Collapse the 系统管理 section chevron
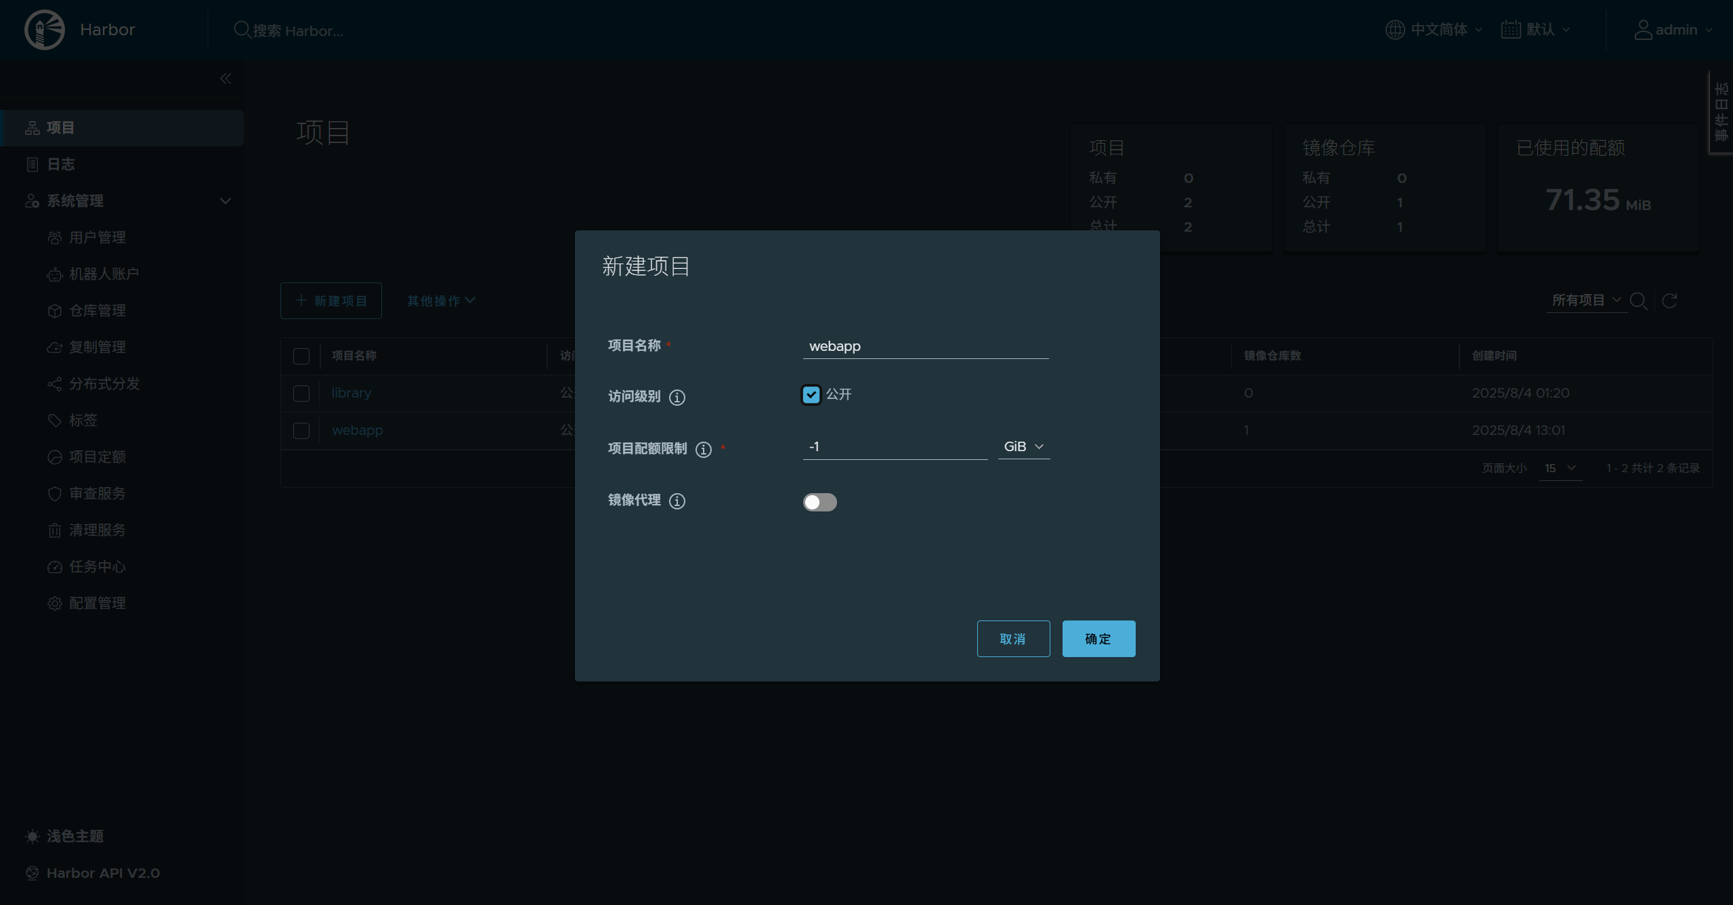The height and width of the screenshot is (905, 1733). (226, 201)
